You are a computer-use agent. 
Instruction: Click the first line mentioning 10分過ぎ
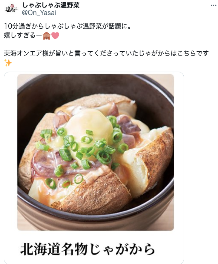pos(68,26)
